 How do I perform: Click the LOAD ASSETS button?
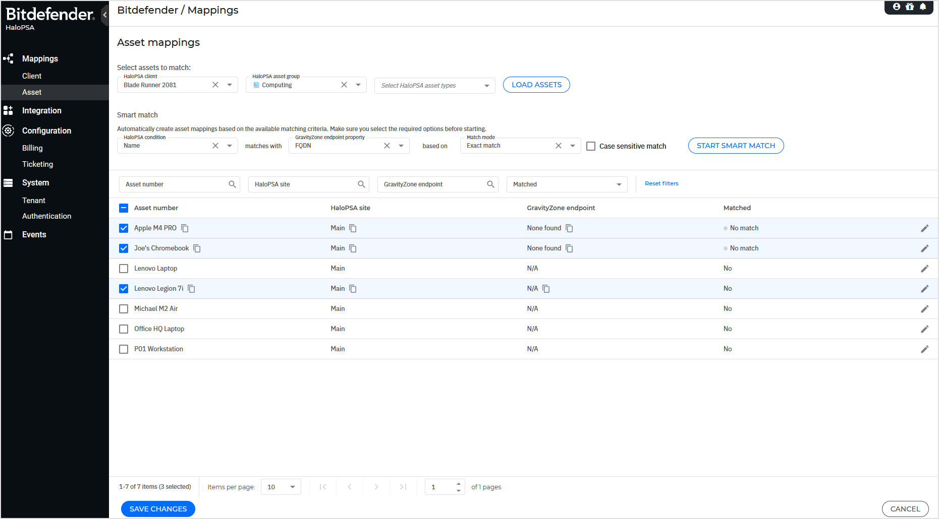coord(536,84)
